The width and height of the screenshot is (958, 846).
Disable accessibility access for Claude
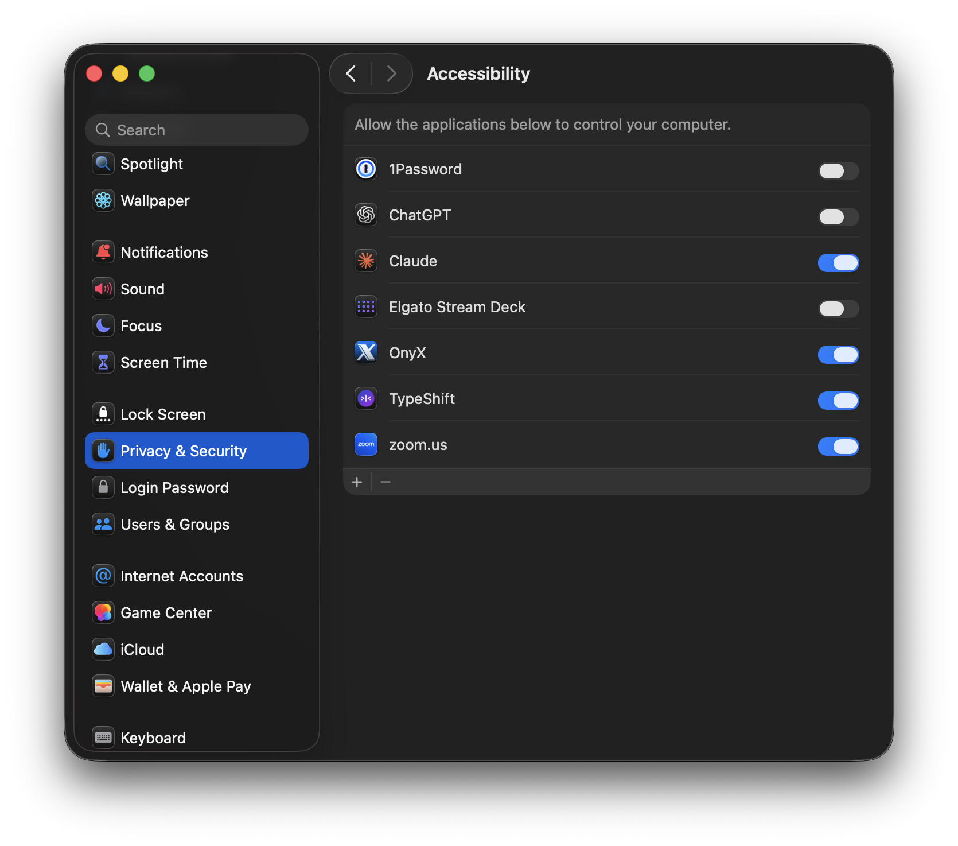pos(838,263)
